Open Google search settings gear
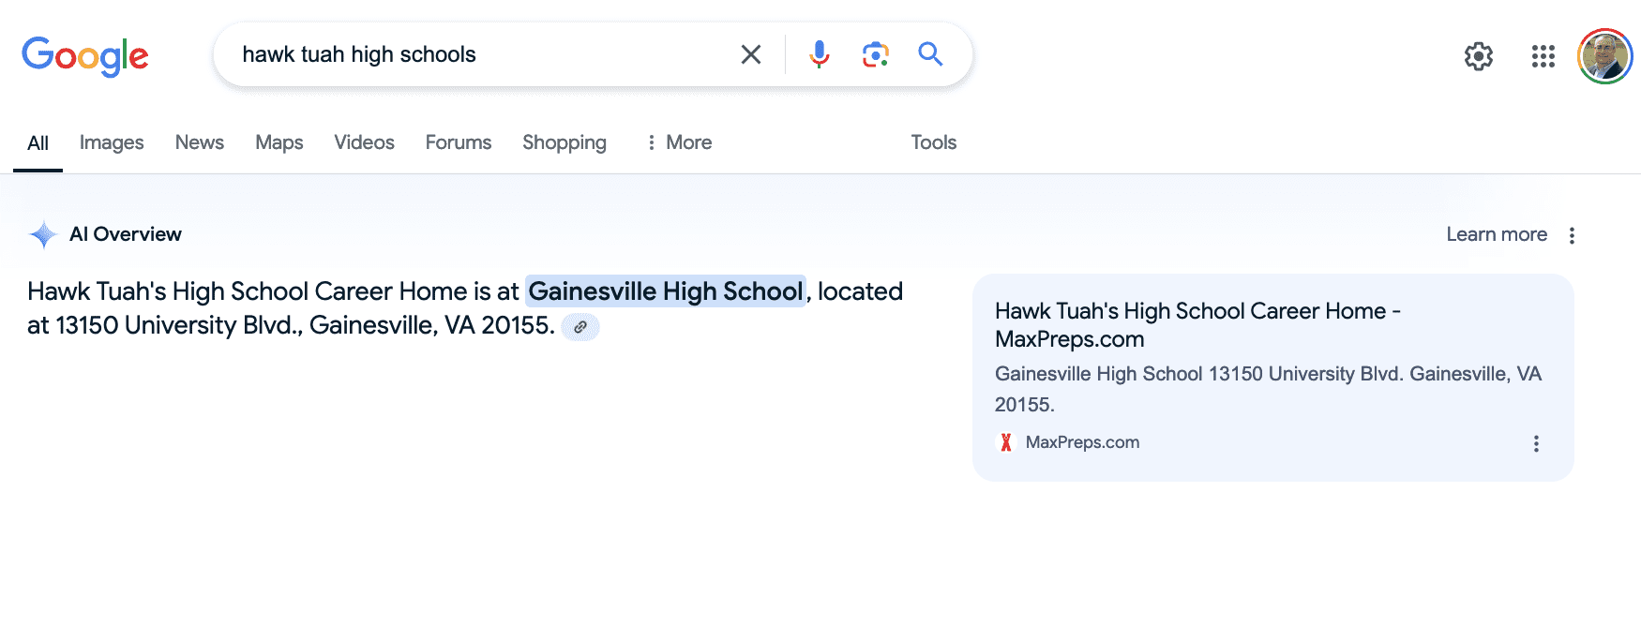Viewport: 1641px width, 626px height. tap(1479, 56)
